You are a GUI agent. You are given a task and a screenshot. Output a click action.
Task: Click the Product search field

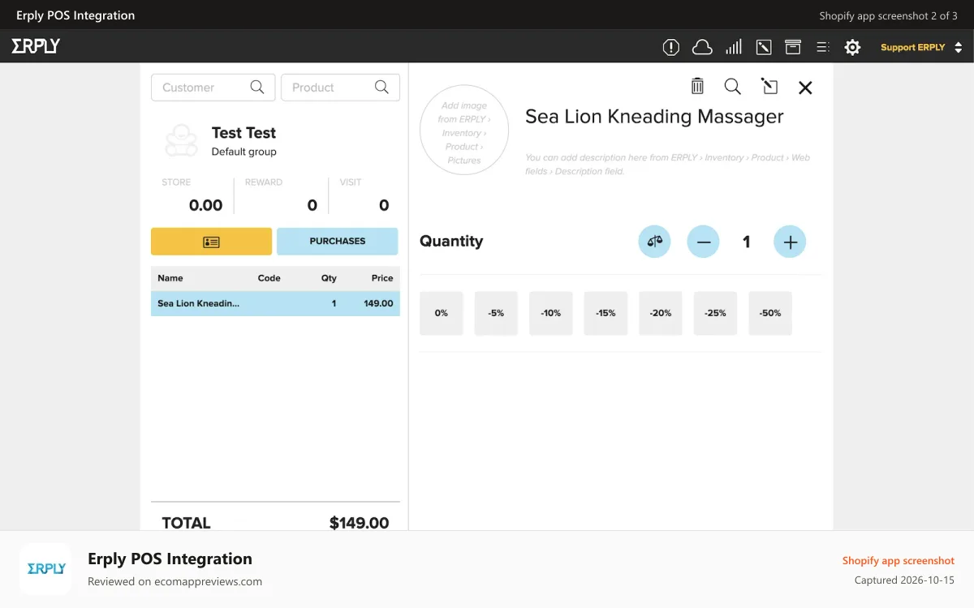[340, 88]
